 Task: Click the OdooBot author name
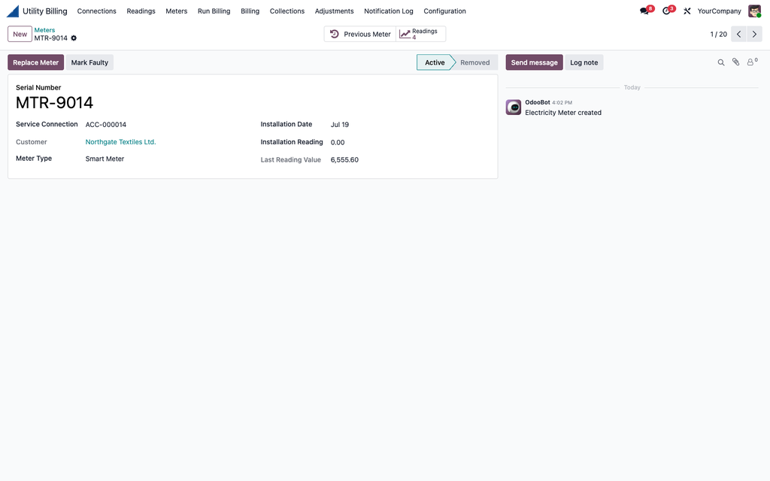pos(537,102)
